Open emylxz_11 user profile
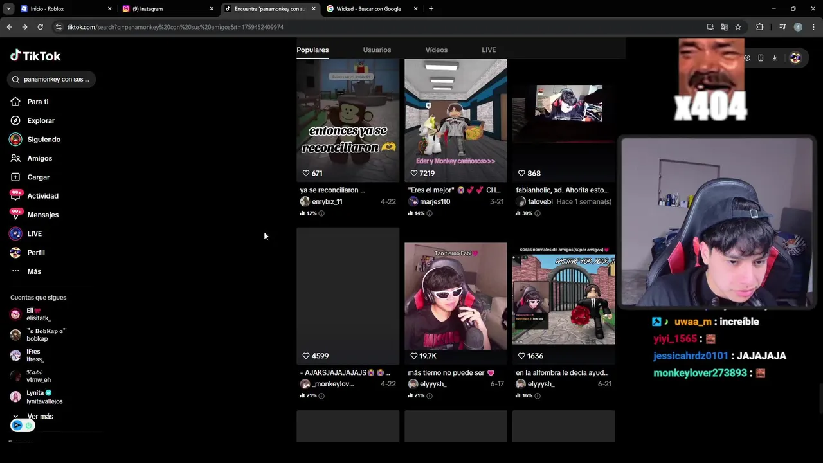The width and height of the screenshot is (823, 463). [x=327, y=201]
